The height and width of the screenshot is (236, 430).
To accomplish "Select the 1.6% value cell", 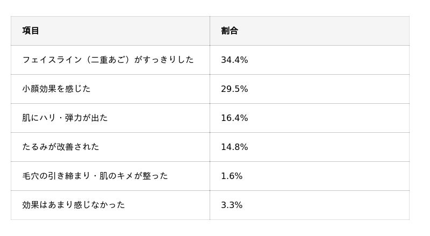I will [x=232, y=176].
